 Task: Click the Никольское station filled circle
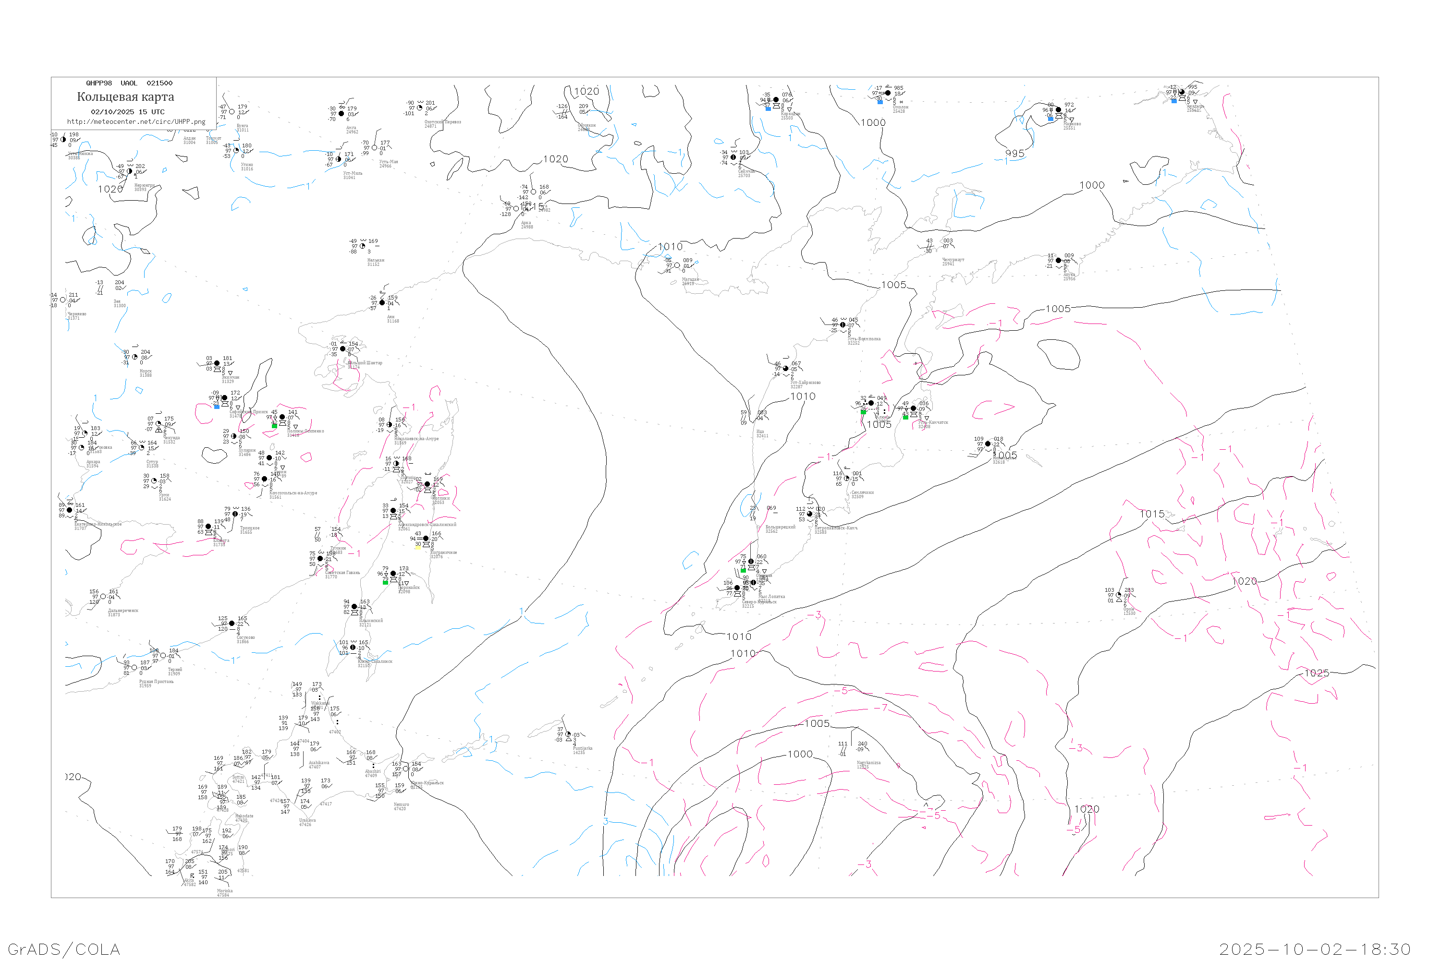pyautogui.click(x=988, y=444)
